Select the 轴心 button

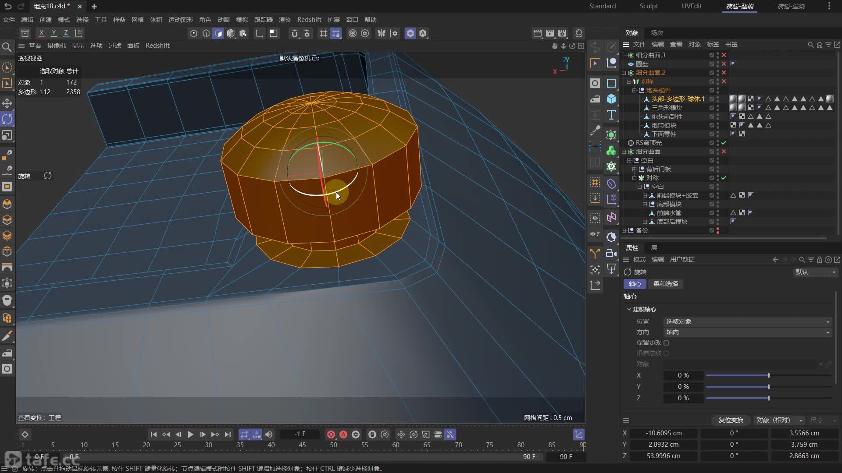point(635,284)
